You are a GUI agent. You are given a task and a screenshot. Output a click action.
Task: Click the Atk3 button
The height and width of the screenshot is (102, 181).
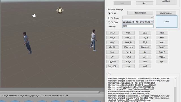[162, 33]
